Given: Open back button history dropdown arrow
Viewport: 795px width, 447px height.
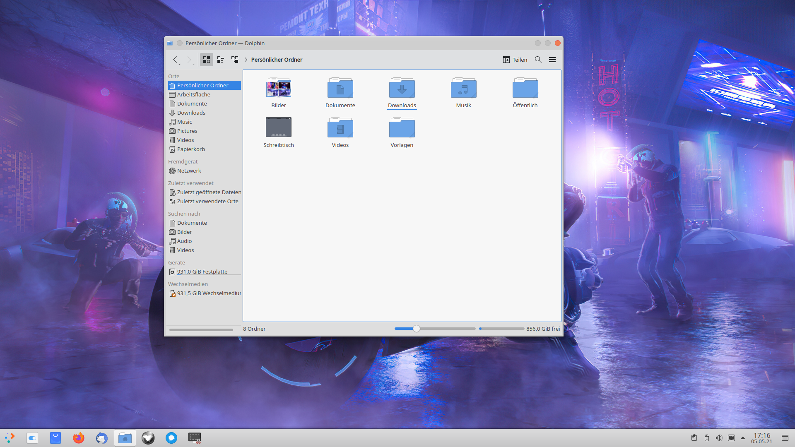Looking at the screenshot, I should (x=179, y=64).
